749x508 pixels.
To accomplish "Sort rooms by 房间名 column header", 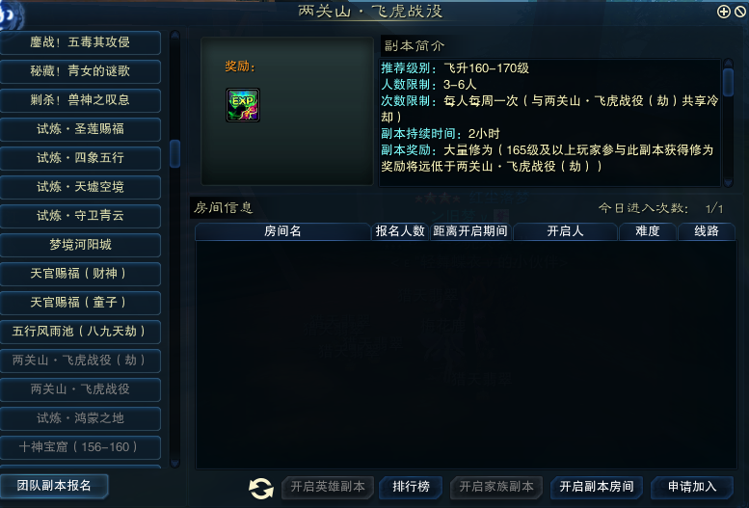I will 282,231.
